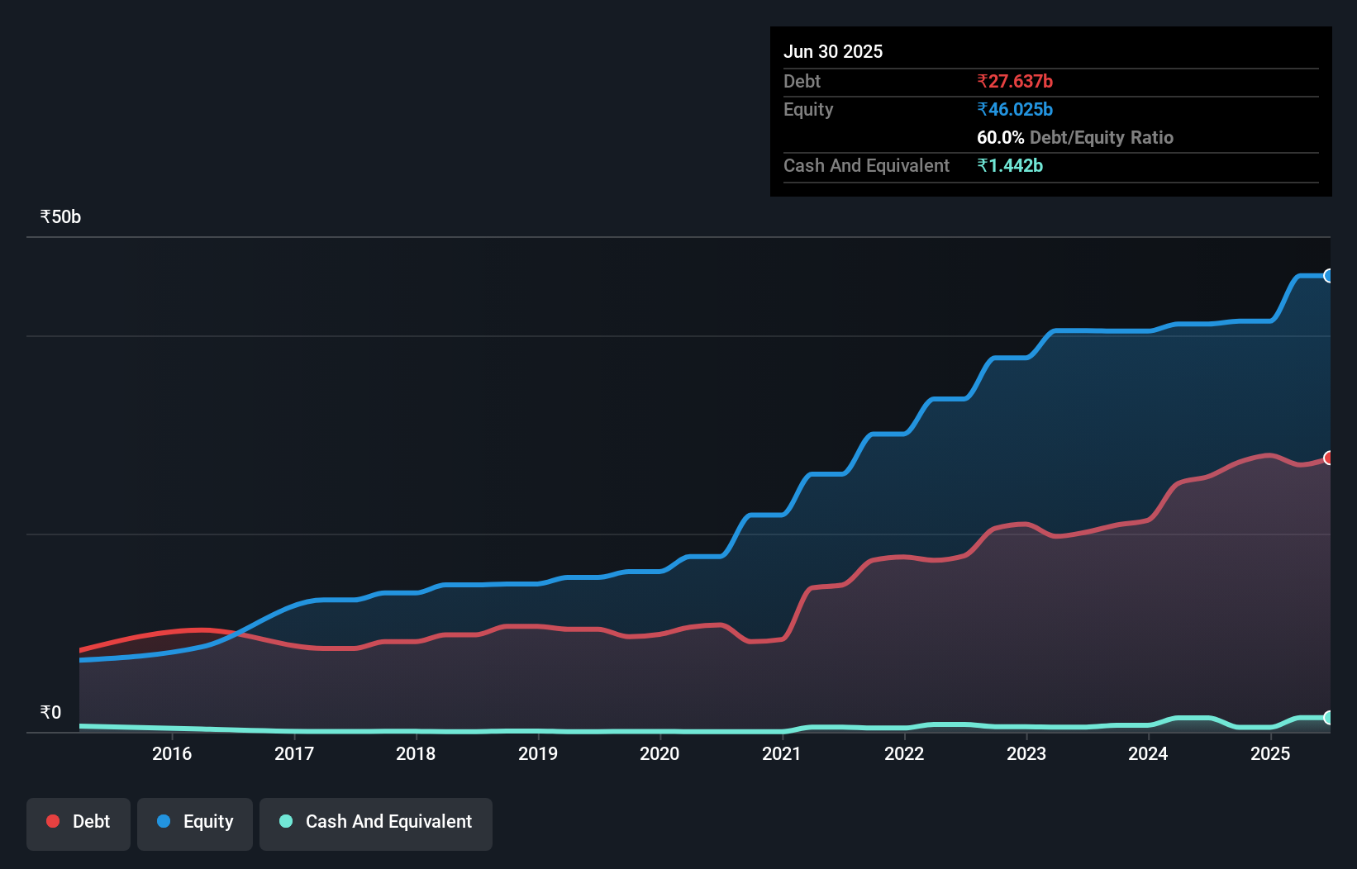
Task: Click the 2016 x-axis label
Action: (x=172, y=753)
